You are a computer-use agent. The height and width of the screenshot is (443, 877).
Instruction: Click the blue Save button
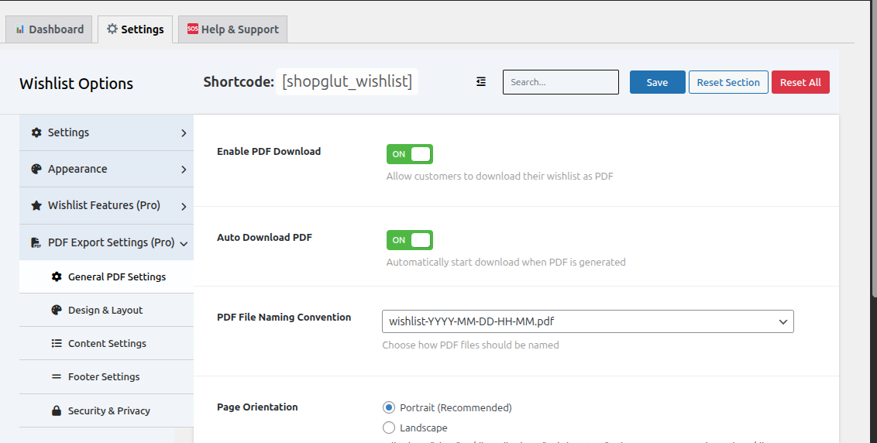click(657, 82)
